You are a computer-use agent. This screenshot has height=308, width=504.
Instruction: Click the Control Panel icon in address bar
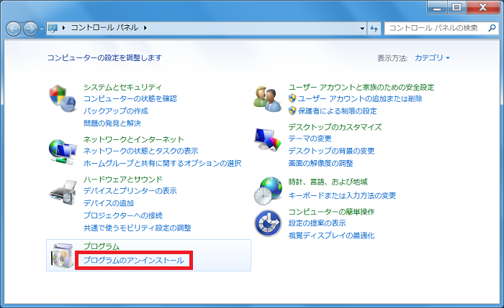pyautogui.click(x=53, y=28)
